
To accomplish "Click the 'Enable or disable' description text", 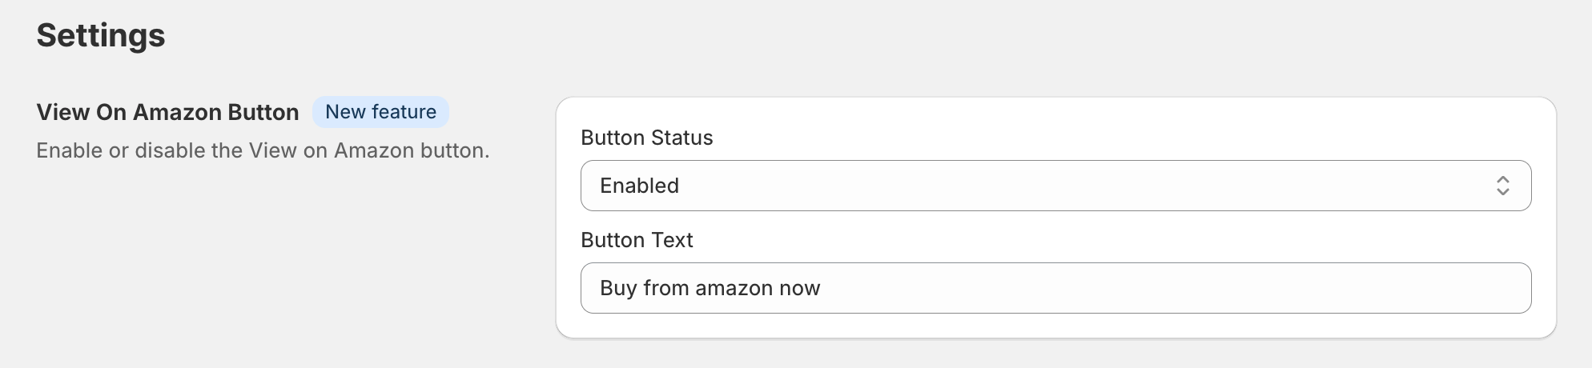I will click(x=263, y=150).
